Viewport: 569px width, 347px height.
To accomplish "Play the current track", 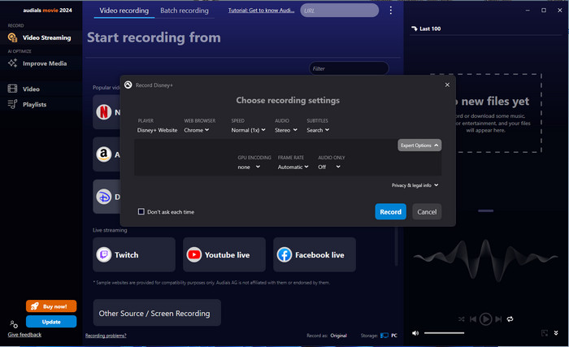I will pyautogui.click(x=485, y=319).
